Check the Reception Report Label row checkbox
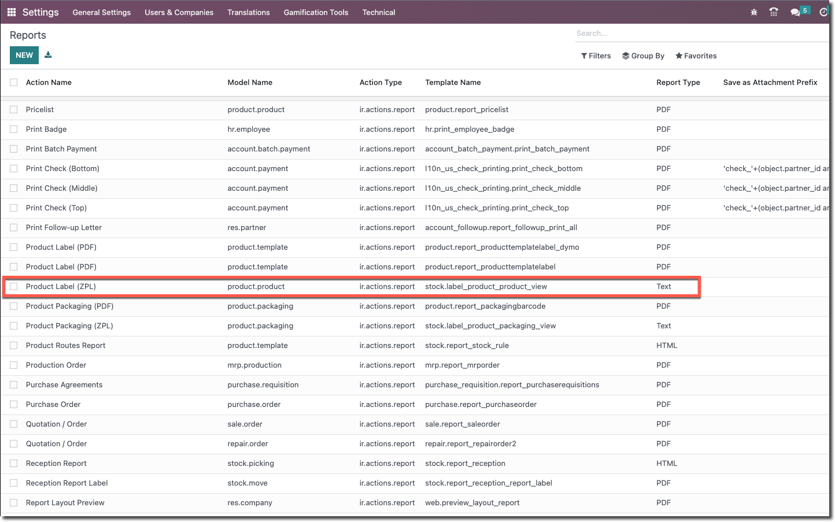Screen dimensions: 835x522 click(x=14, y=483)
